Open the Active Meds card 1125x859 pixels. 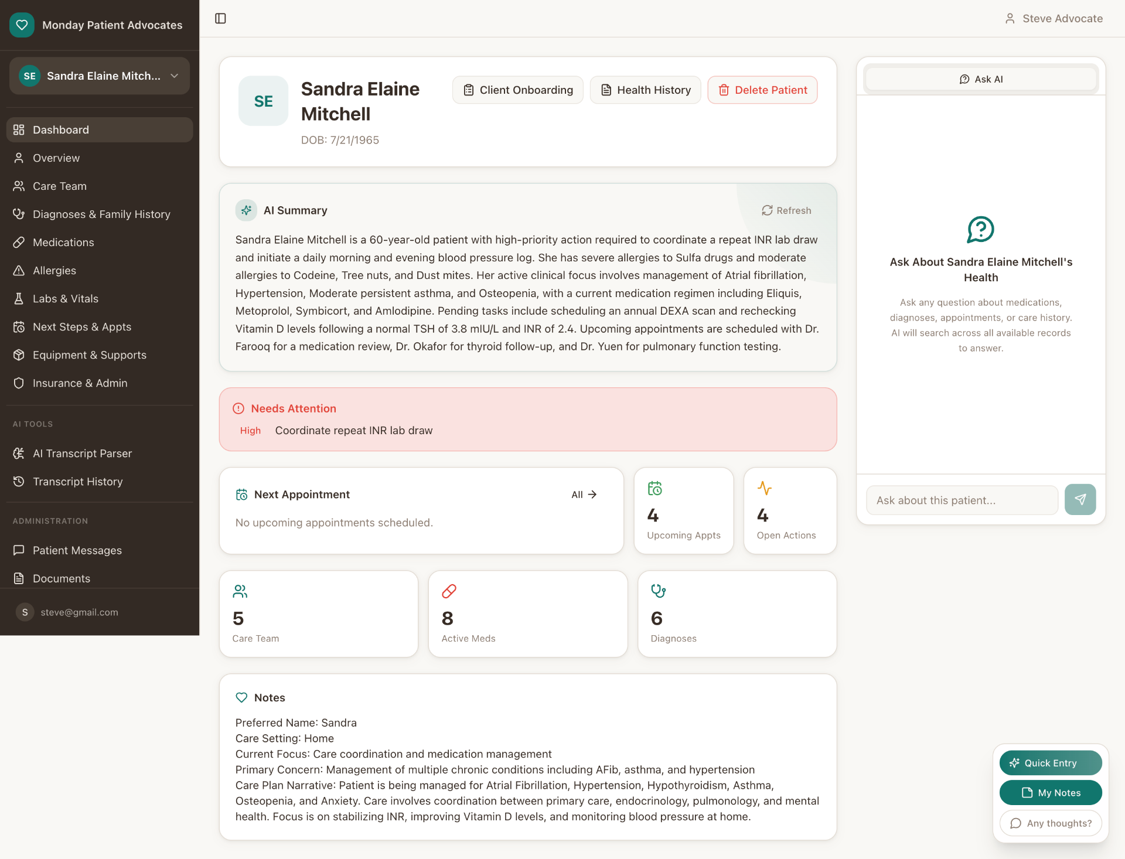[528, 614]
